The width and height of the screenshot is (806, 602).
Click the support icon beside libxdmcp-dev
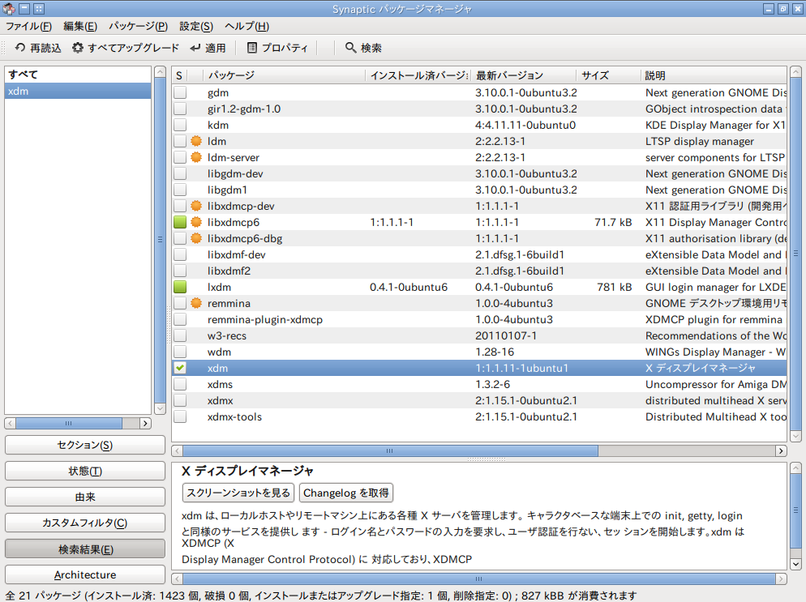pos(196,206)
